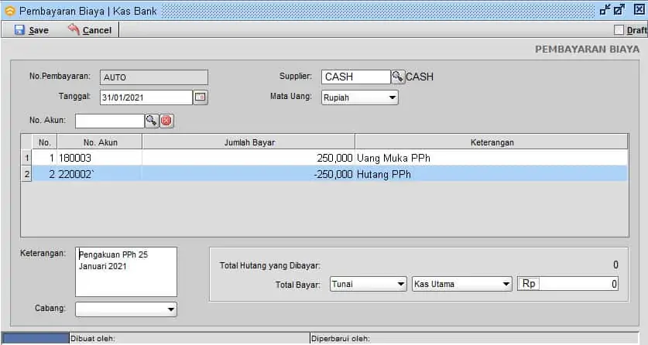Click the app logo icon in title bar
This screenshot has height=345, width=648.
[10, 11]
